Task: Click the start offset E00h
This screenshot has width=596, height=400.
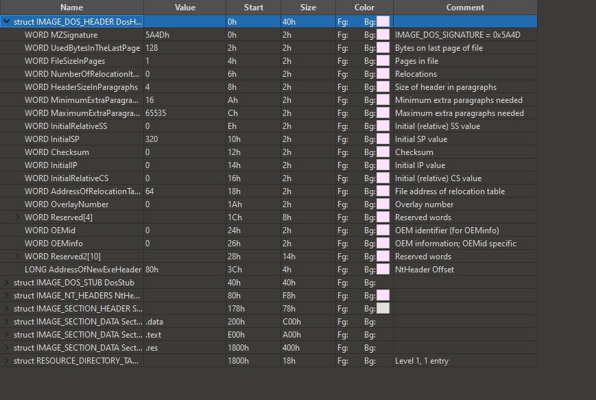Action: pos(236,335)
